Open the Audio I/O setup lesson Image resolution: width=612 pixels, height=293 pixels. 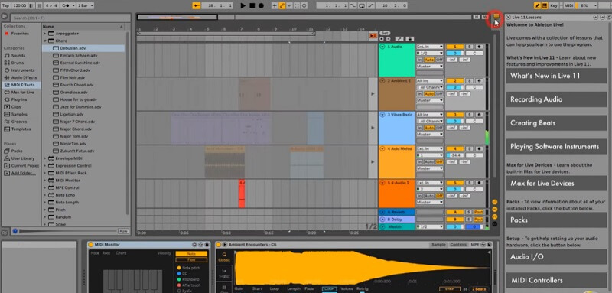click(x=556, y=257)
